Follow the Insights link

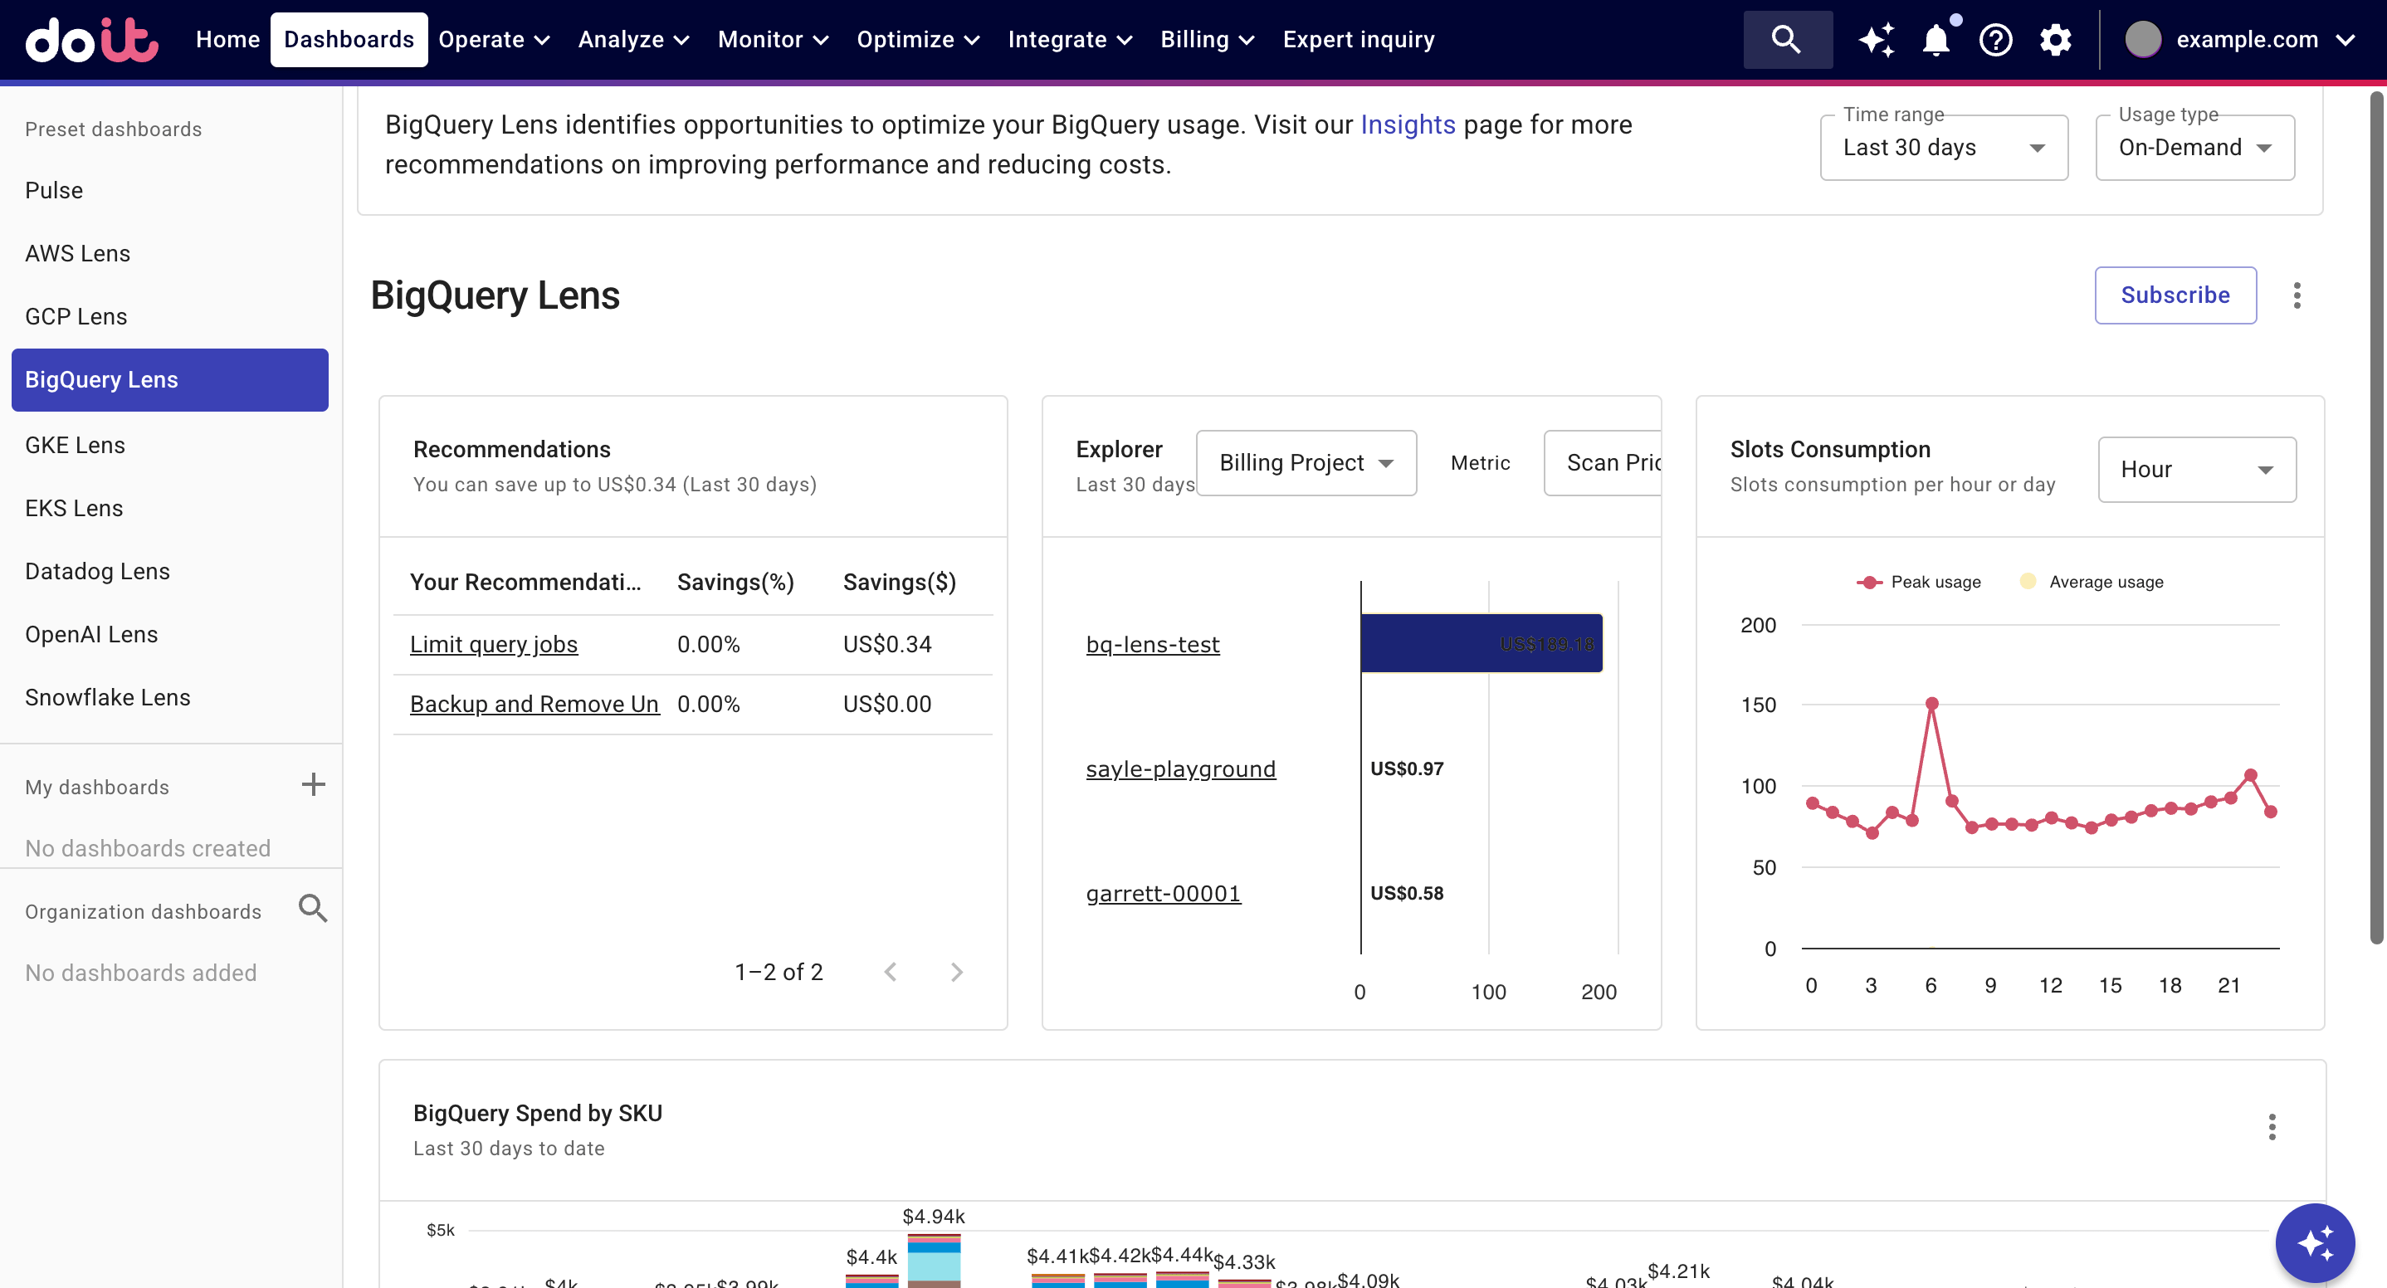click(x=1408, y=124)
